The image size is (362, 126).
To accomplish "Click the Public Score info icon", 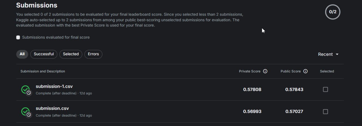I will point(305,71).
